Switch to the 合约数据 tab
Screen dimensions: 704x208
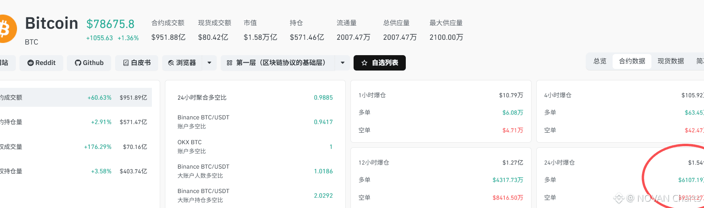[632, 61]
